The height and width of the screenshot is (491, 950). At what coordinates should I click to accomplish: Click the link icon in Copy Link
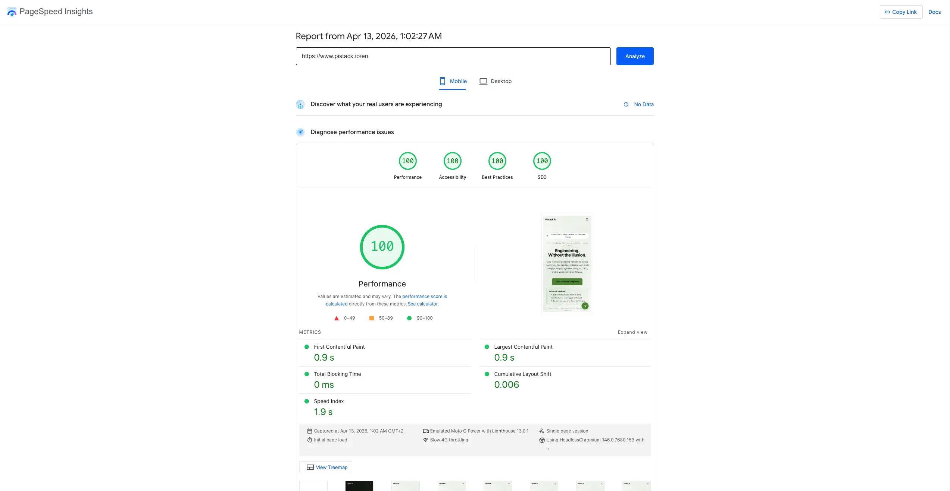(887, 12)
